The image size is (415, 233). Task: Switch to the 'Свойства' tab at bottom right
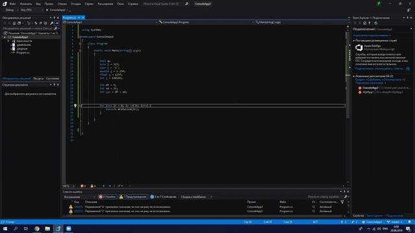coord(359,216)
